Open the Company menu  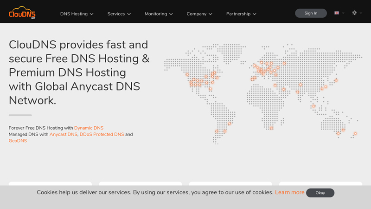point(199,14)
